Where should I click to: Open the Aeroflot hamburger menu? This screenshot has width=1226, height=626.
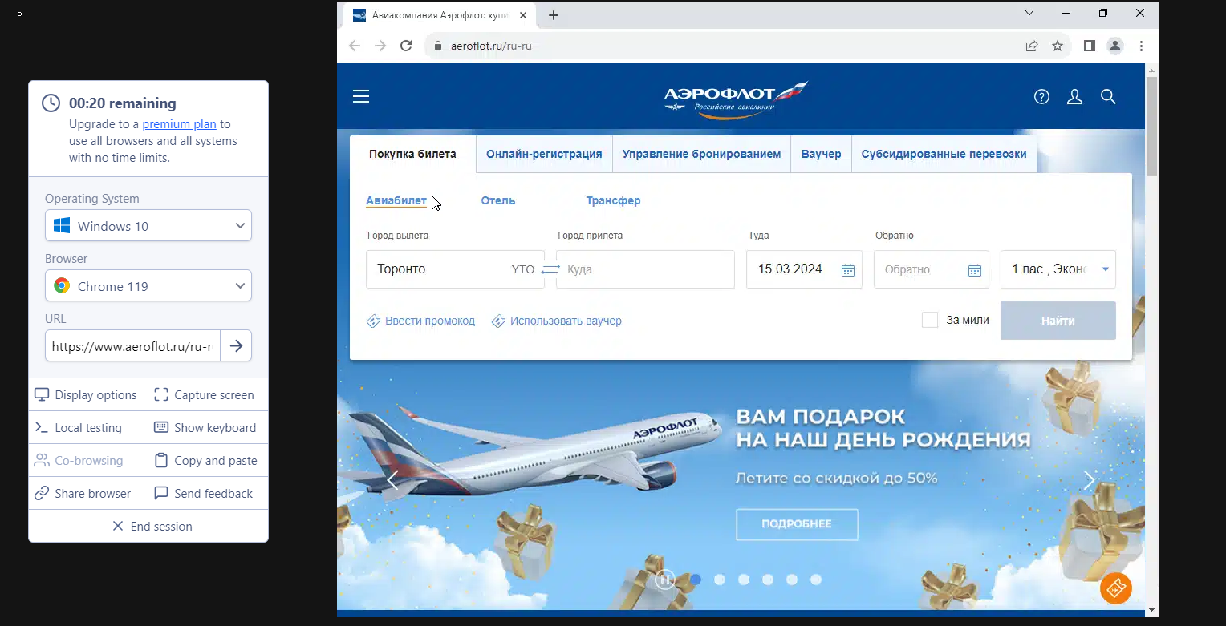tap(361, 97)
